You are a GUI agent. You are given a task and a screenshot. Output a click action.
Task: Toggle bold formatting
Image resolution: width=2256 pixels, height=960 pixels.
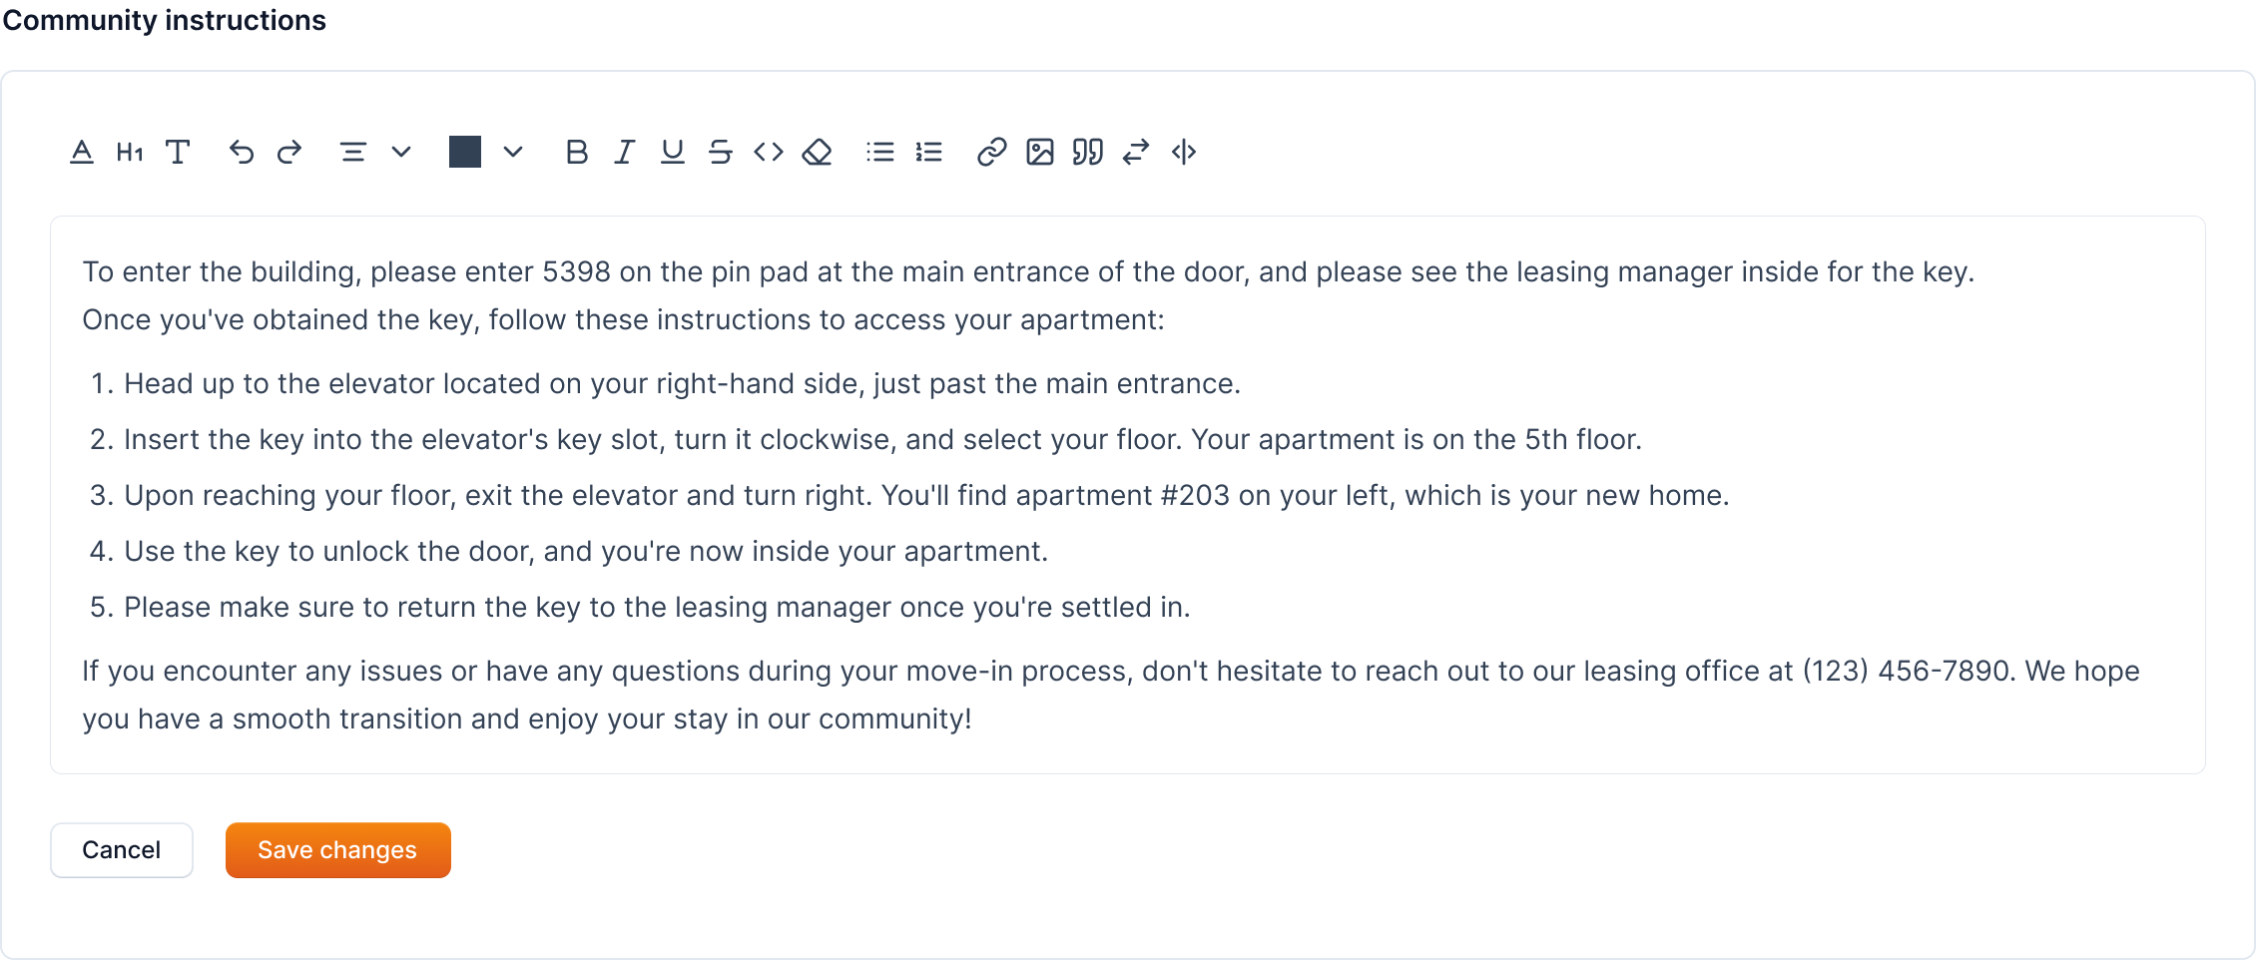[577, 153]
